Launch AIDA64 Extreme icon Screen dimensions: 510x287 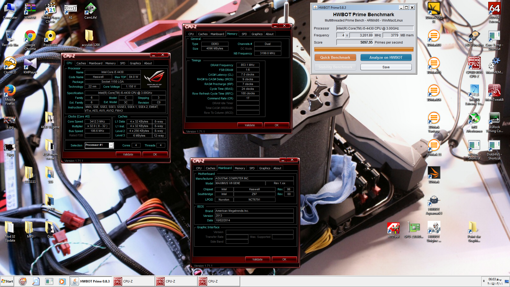[494, 12]
